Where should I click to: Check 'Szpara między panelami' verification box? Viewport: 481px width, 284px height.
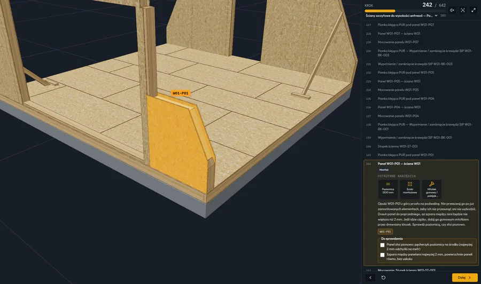(382, 255)
